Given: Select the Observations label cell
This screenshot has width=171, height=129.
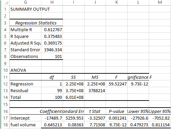Looking at the screenshot, I should pyautogui.click(x=26, y=56).
